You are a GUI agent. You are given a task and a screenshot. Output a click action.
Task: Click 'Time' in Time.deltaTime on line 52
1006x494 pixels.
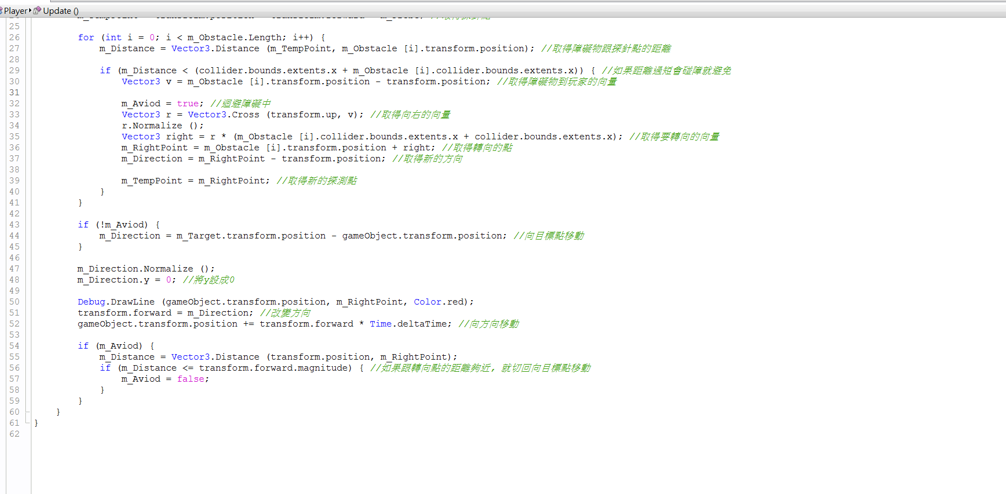[x=380, y=324]
